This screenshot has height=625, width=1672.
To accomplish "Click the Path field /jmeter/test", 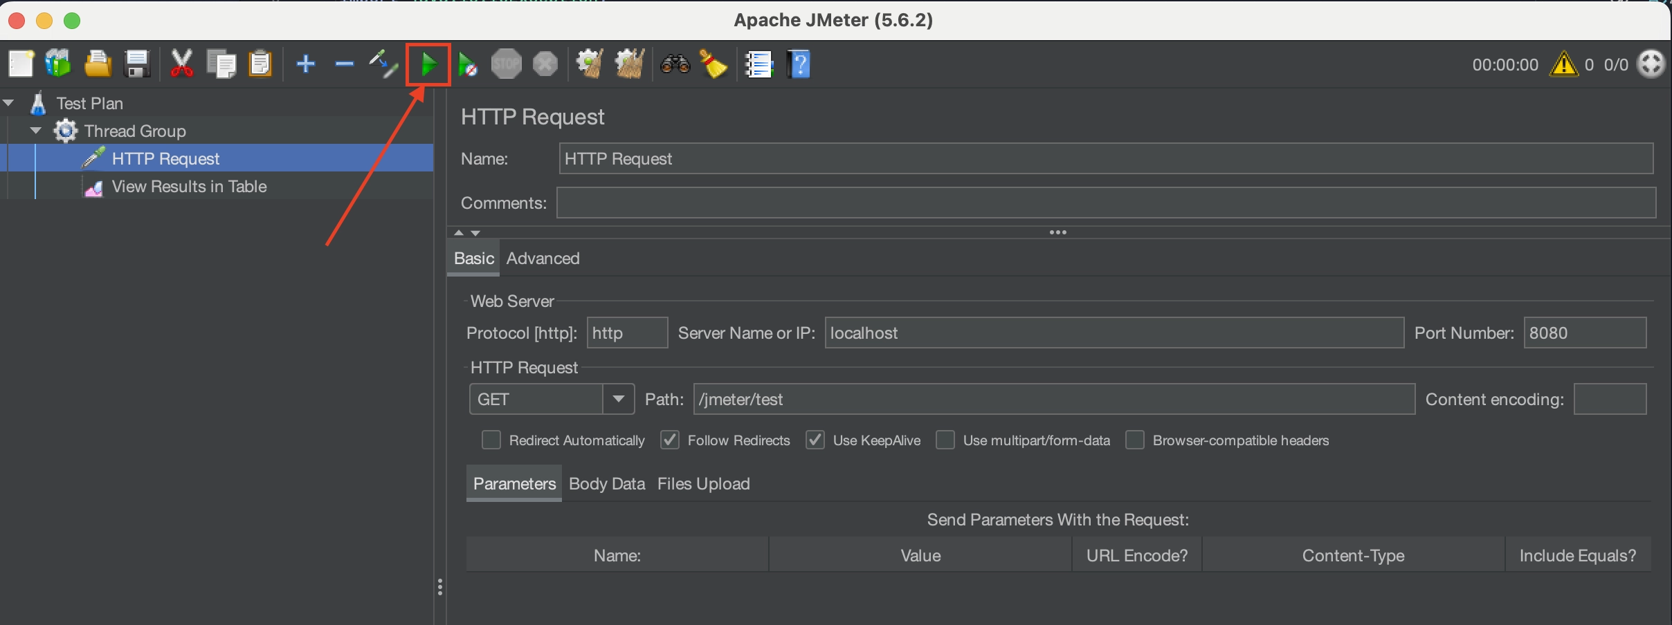I will pos(1054,399).
